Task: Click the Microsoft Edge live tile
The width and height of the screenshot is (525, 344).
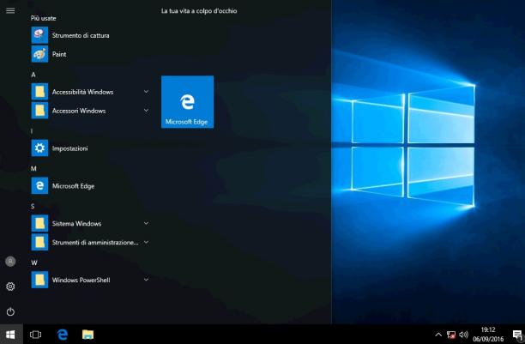Action: 188,102
